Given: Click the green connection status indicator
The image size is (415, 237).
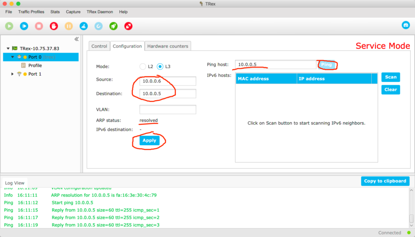Looking at the screenshot, I should point(409,233).
